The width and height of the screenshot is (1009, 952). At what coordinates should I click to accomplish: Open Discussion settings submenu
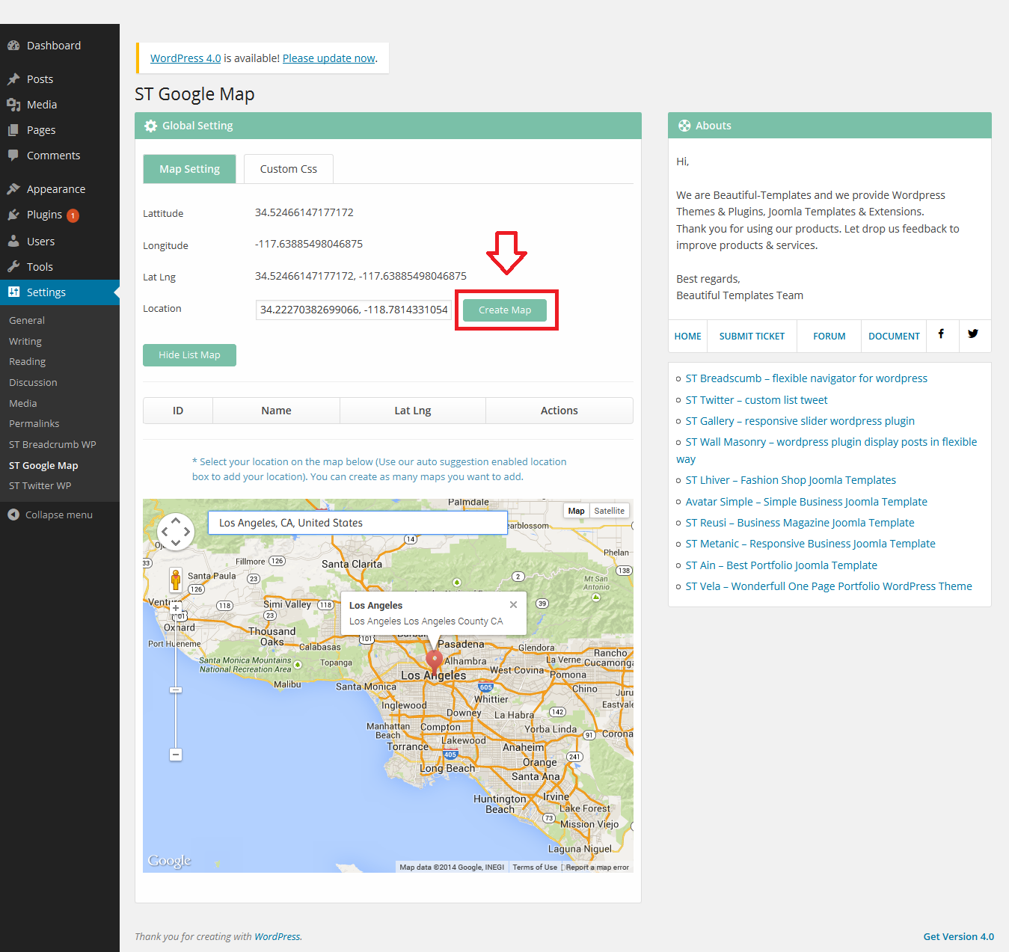click(33, 382)
